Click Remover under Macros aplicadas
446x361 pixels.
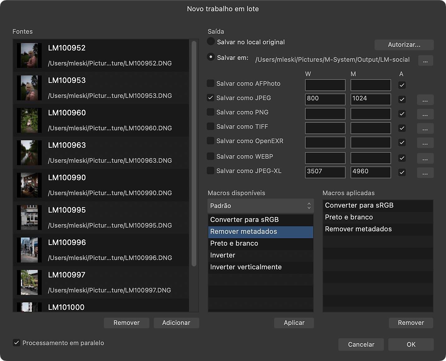411,323
